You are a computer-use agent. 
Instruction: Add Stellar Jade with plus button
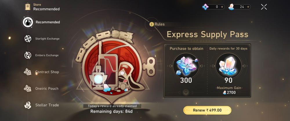tap(248, 7)
